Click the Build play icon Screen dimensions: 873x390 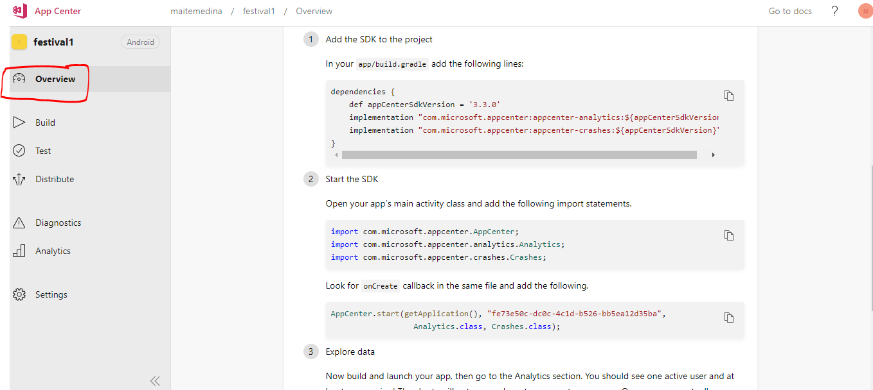click(19, 123)
